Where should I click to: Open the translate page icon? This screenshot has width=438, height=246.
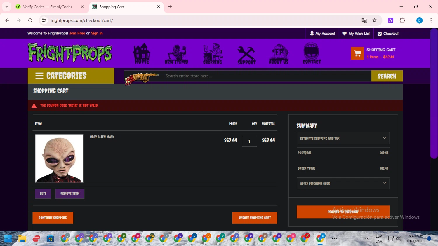364,20
